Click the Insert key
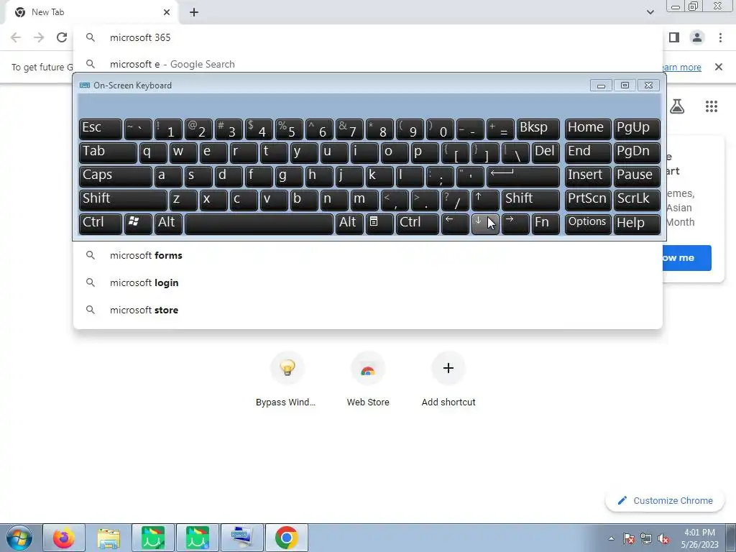The height and width of the screenshot is (552, 736). click(x=588, y=177)
